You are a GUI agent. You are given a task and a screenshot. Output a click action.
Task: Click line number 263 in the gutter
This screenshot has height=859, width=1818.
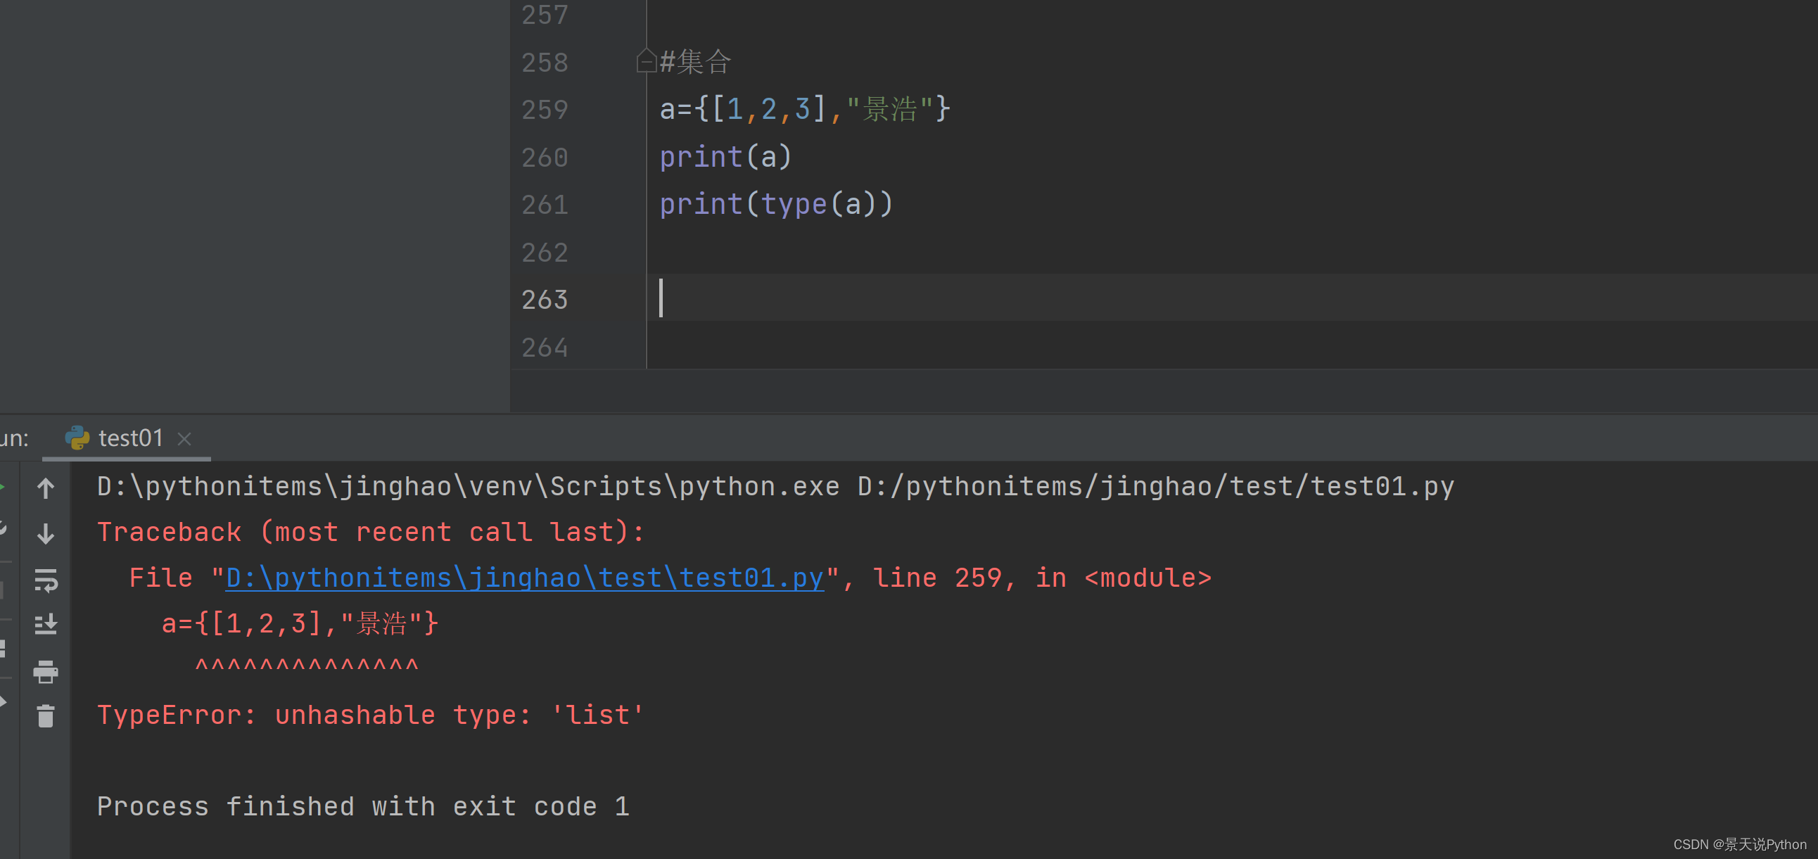coord(544,299)
